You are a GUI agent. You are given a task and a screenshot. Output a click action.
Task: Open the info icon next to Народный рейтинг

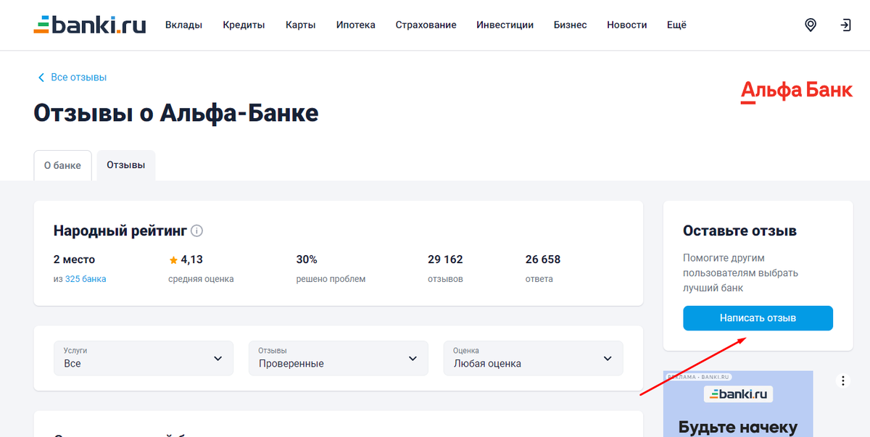click(196, 230)
